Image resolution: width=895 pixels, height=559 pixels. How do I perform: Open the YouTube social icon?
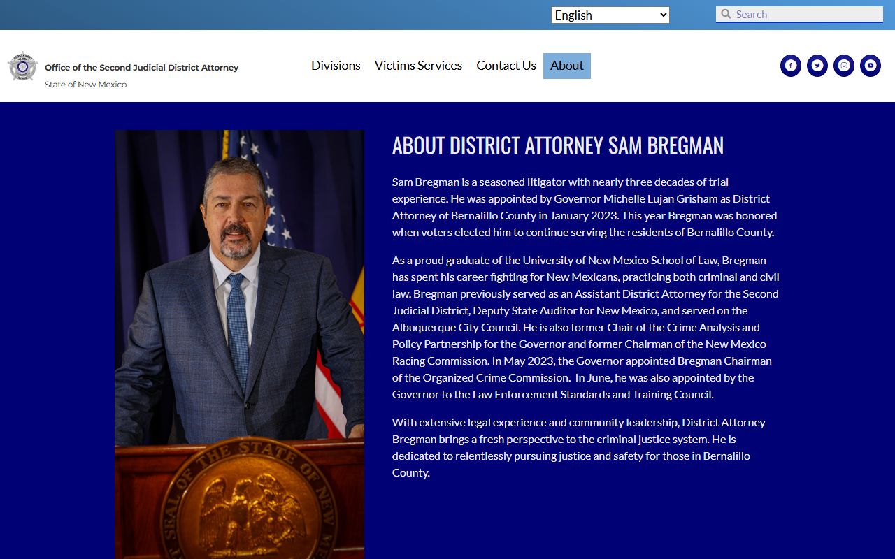[871, 66]
